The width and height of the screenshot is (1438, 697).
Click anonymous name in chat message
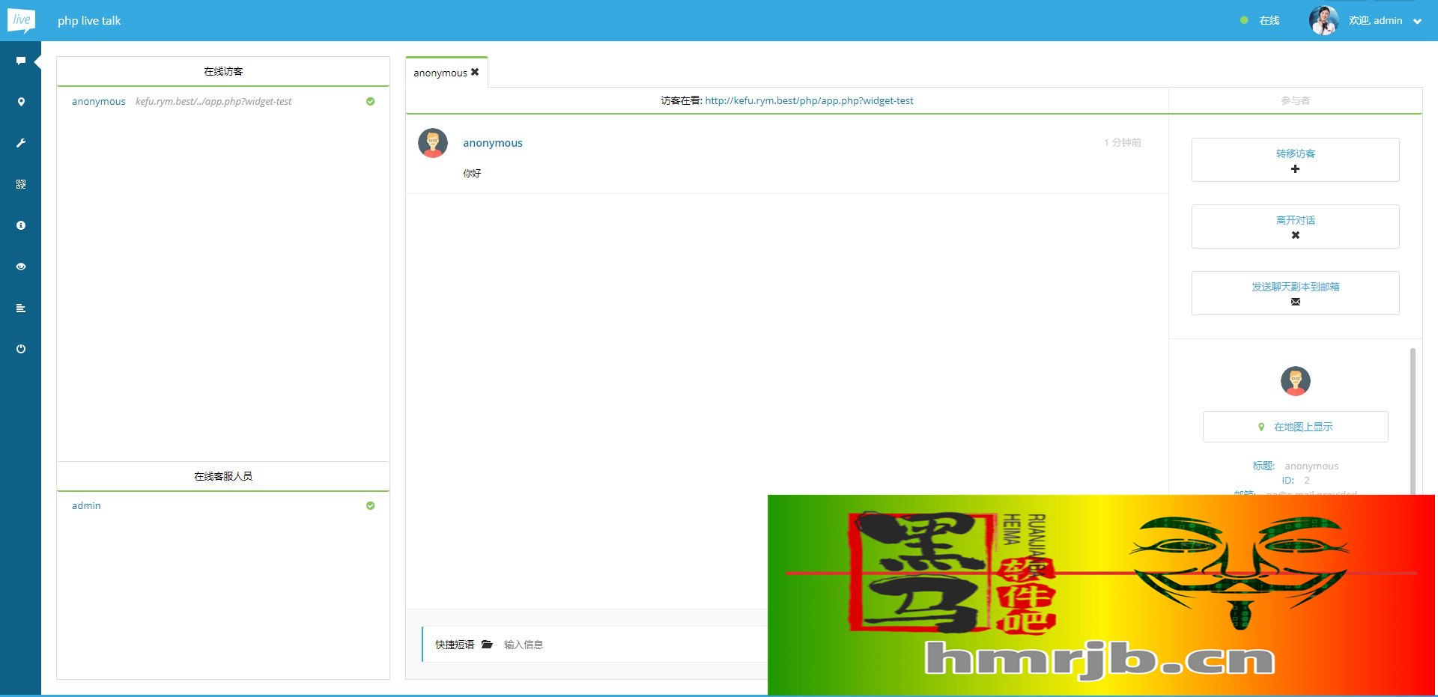[493, 143]
